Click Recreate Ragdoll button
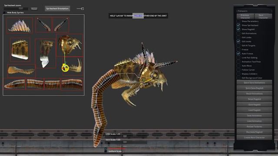Image resolution: width=278 pixels, height=156 pixels. click(x=255, y=132)
